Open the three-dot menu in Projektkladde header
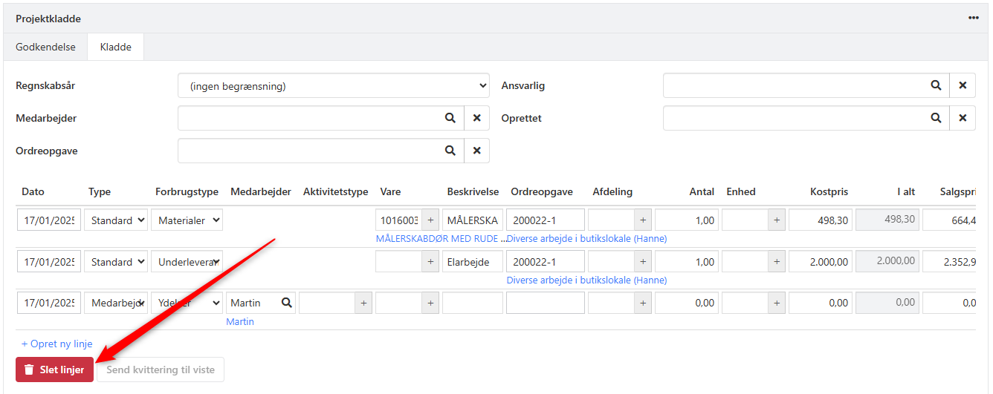 pyautogui.click(x=973, y=19)
